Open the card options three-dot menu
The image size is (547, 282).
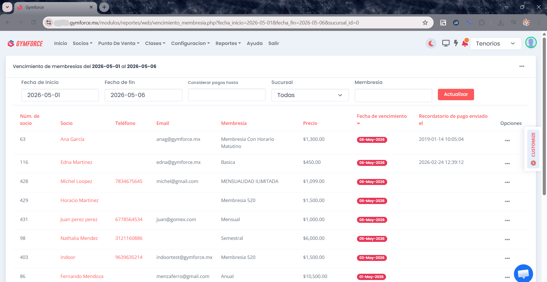pos(522,66)
